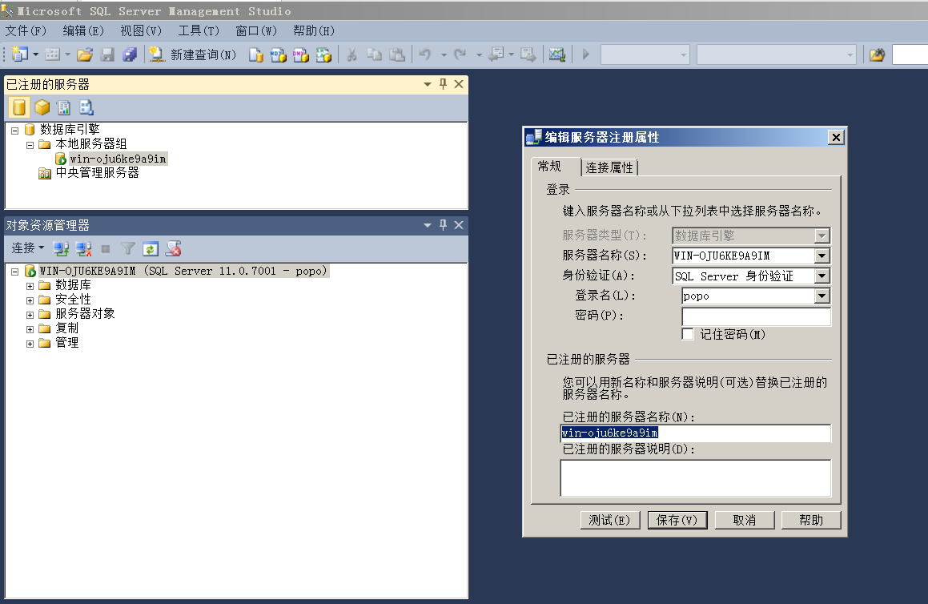Click the Save All icon

point(130,54)
